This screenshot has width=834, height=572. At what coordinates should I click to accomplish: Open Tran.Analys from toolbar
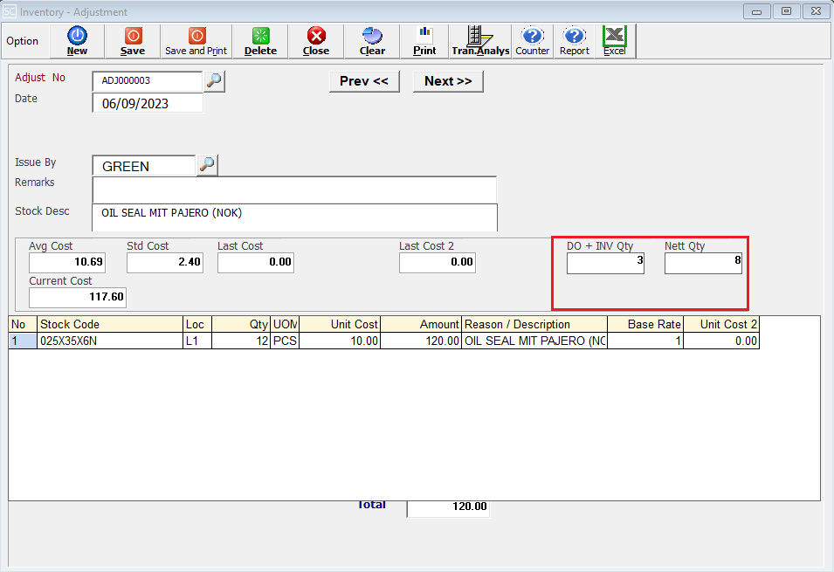tap(480, 41)
